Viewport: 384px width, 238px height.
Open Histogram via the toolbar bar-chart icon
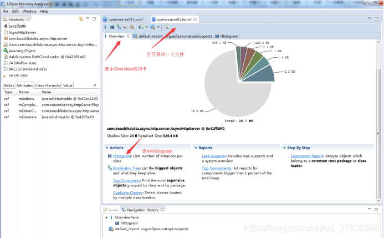point(112,27)
